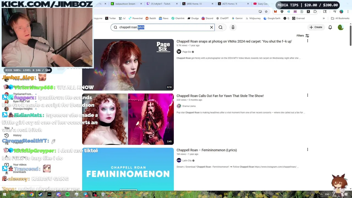Open Steam from the taskbar

click(40, 195)
